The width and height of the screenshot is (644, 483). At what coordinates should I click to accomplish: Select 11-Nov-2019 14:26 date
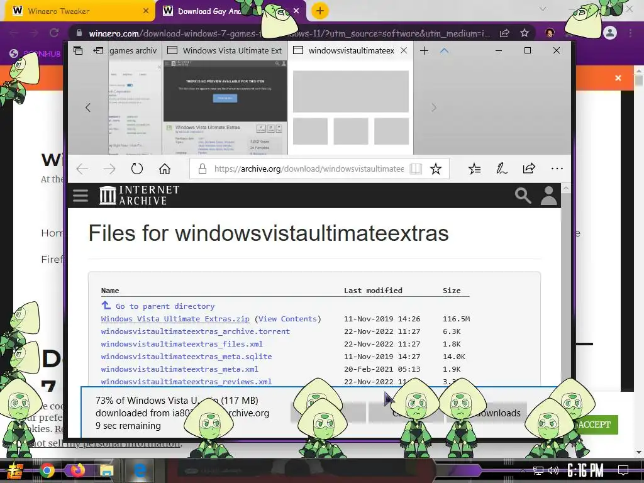tap(382, 319)
